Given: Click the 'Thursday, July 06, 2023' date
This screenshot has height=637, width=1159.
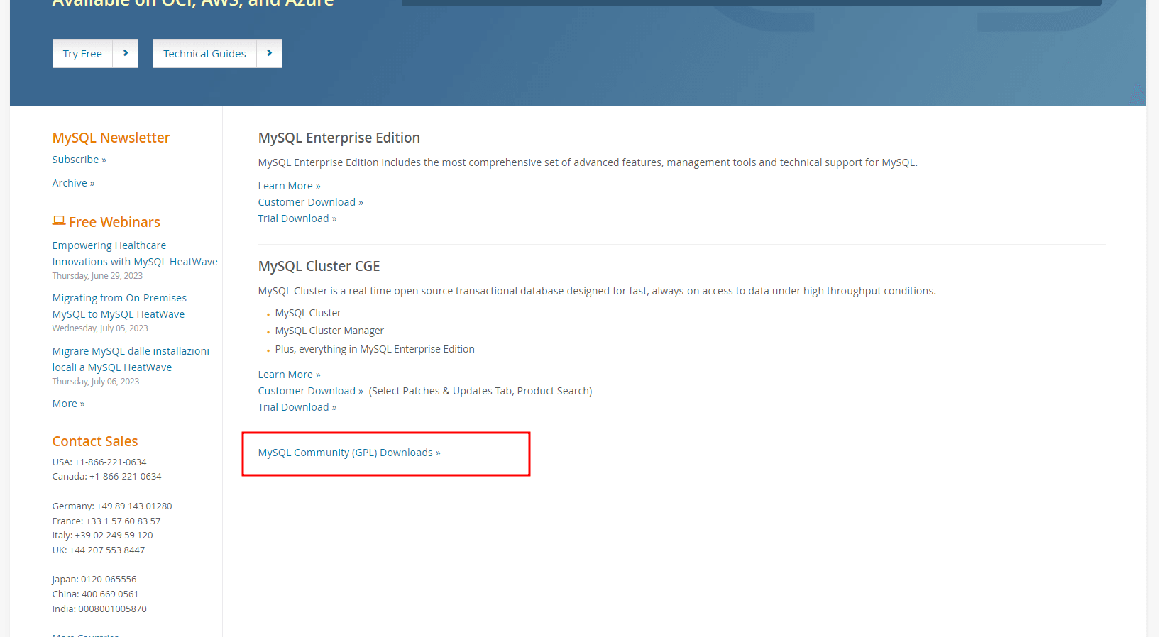Looking at the screenshot, I should 96,382.
